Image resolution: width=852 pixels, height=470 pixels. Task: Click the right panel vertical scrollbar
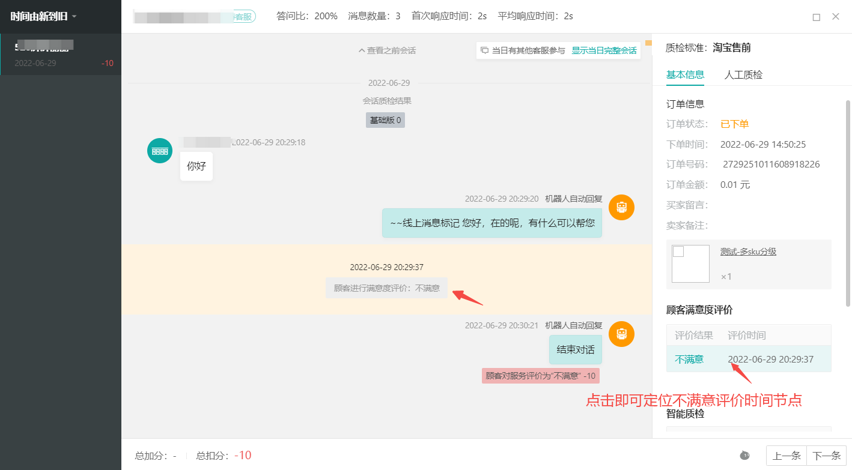[x=848, y=204]
